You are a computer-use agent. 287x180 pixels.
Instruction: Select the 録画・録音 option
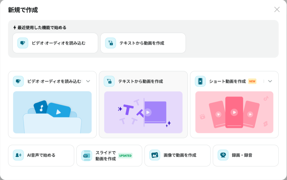tap(246, 155)
